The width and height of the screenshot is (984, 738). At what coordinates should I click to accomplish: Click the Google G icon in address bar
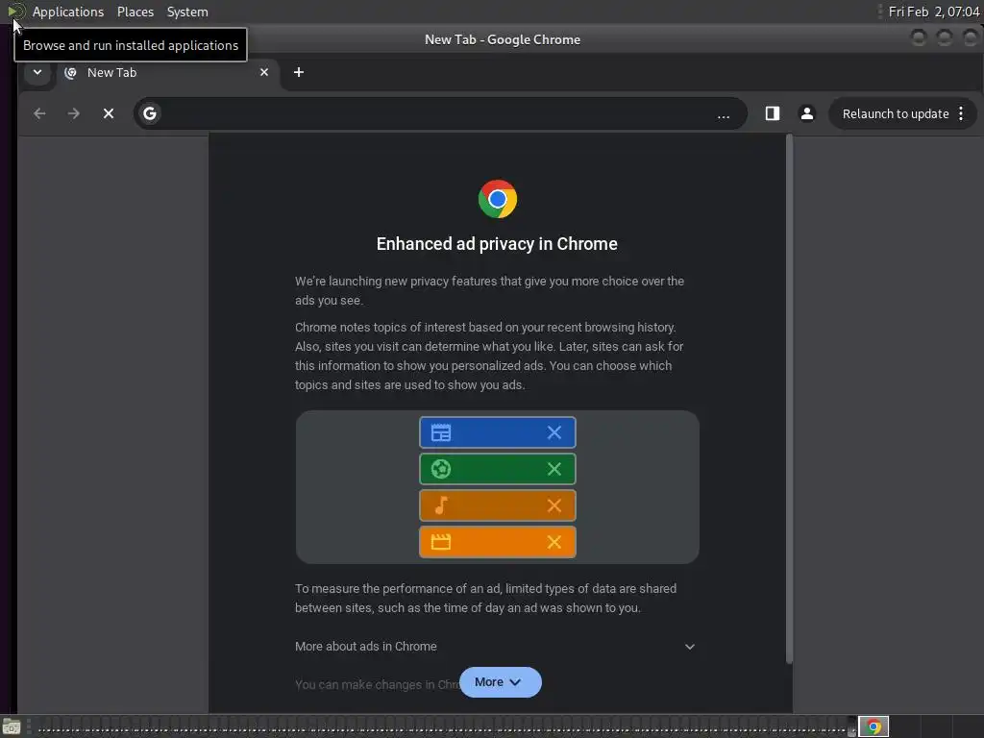click(149, 113)
